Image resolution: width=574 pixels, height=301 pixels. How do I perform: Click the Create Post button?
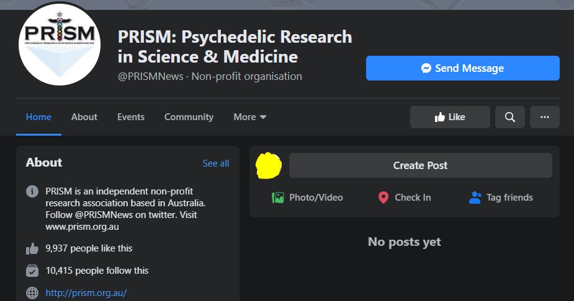tap(421, 165)
